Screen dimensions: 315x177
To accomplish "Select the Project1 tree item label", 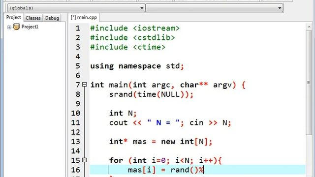I will point(30,27).
